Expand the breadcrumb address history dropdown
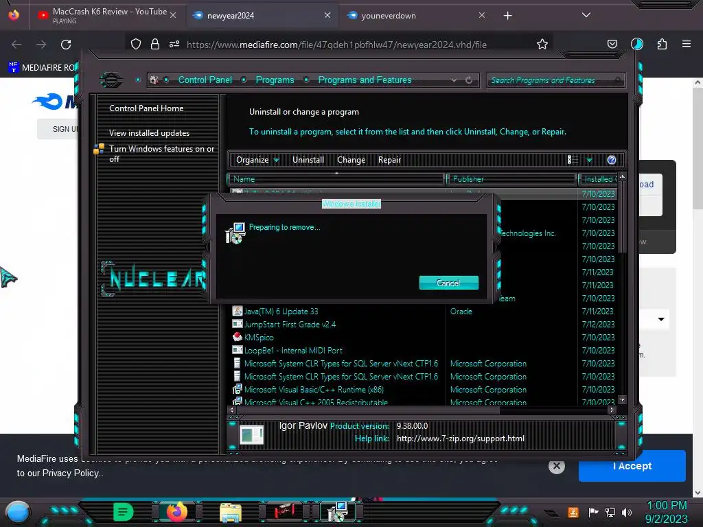The width and height of the screenshot is (703, 527). [454, 80]
